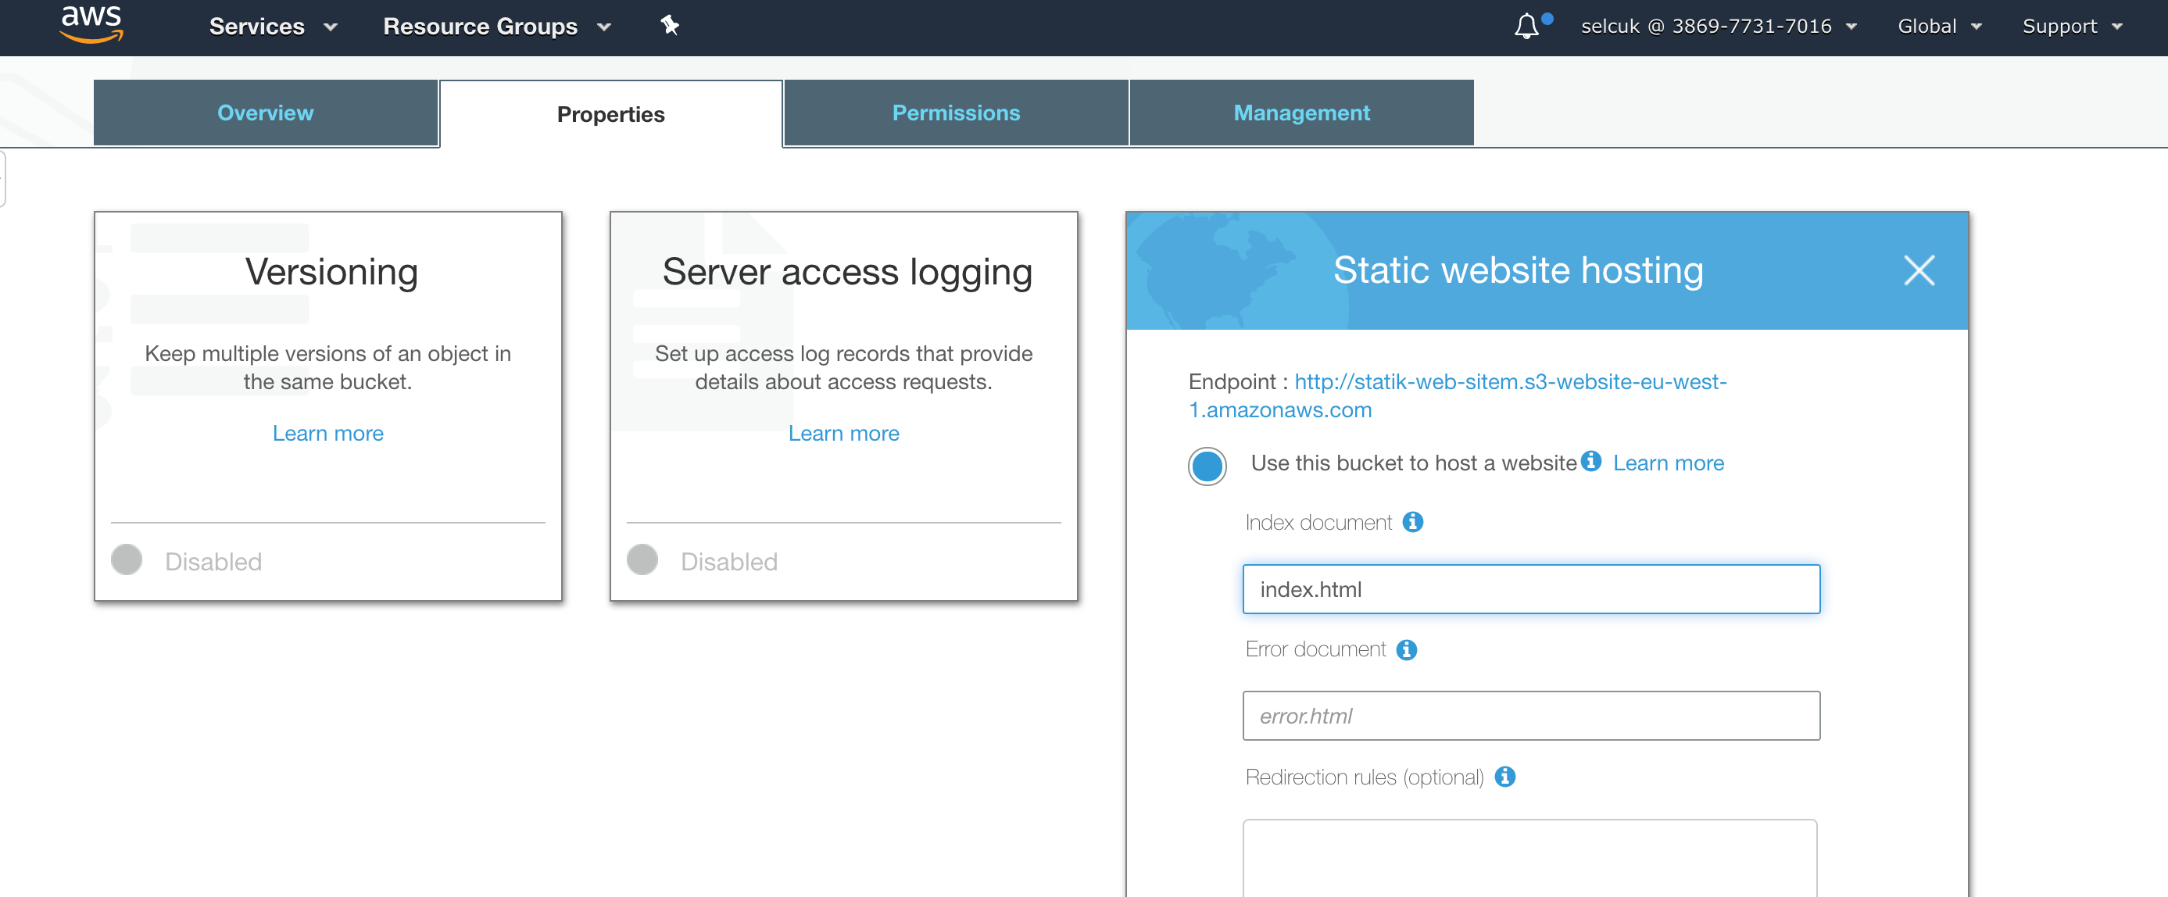This screenshot has height=897, width=2168.
Task: Click the AWS logo home icon
Action: (x=91, y=23)
